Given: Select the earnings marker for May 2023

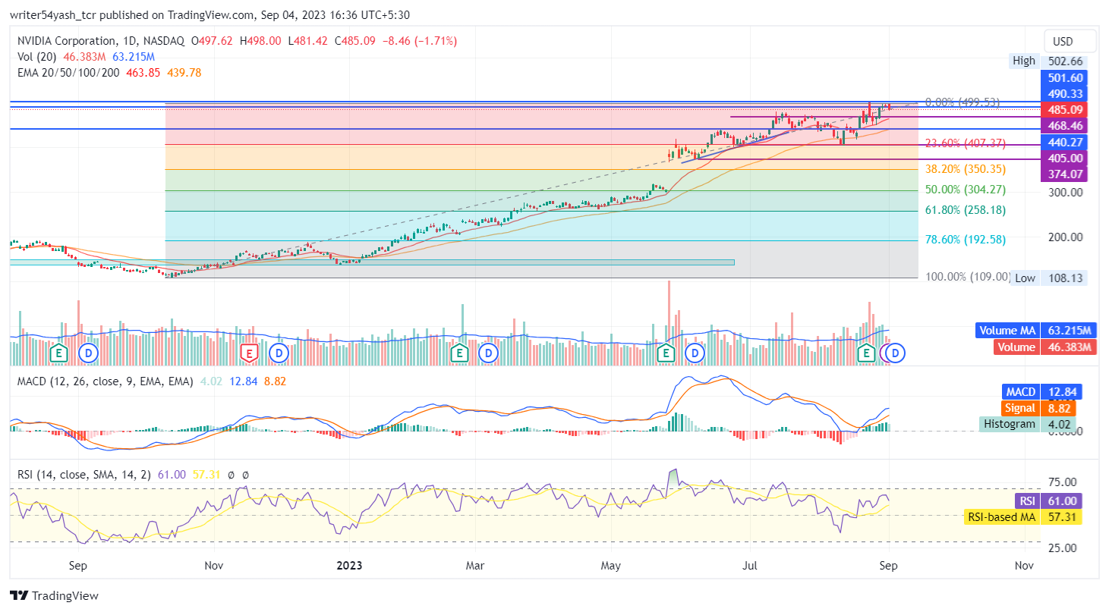Looking at the screenshot, I should pyautogui.click(x=666, y=353).
